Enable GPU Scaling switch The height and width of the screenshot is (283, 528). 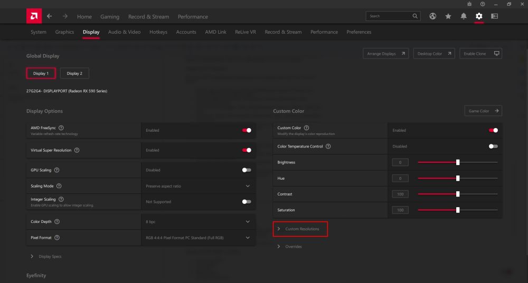coord(247,170)
